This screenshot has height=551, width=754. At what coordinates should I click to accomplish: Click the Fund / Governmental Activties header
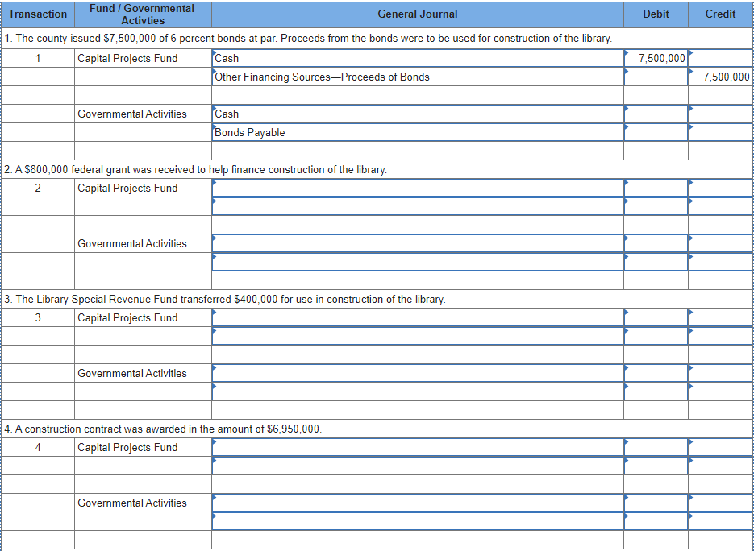coord(143,14)
